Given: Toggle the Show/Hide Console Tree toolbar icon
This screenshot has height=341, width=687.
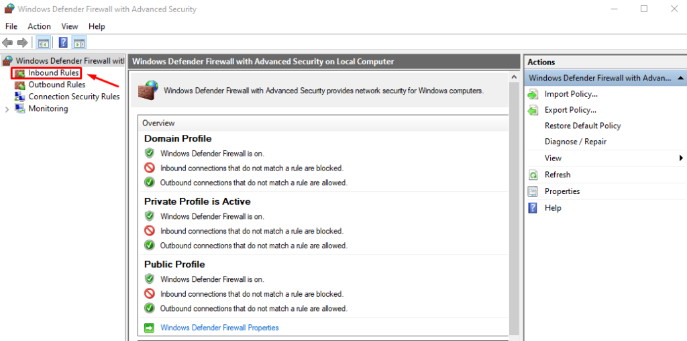Looking at the screenshot, I should point(44,43).
